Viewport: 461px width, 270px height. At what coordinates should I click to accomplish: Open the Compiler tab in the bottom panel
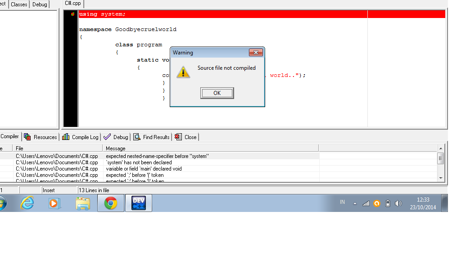(x=10, y=136)
